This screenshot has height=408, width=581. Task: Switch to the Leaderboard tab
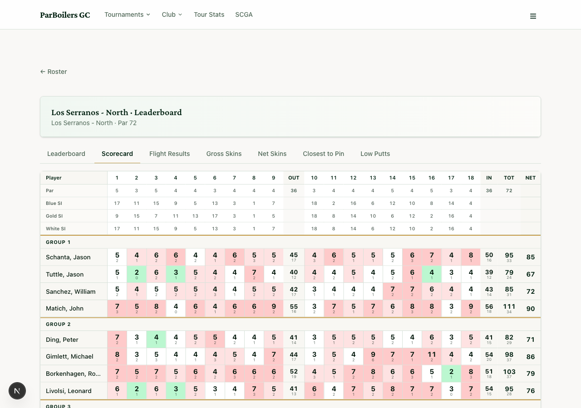(x=66, y=154)
